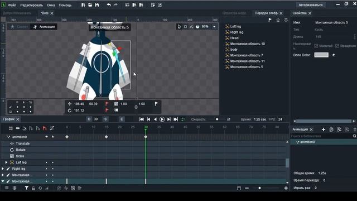Select the pointer tool in viewport
Screen dimensions: 357x201
click(x=180, y=27)
